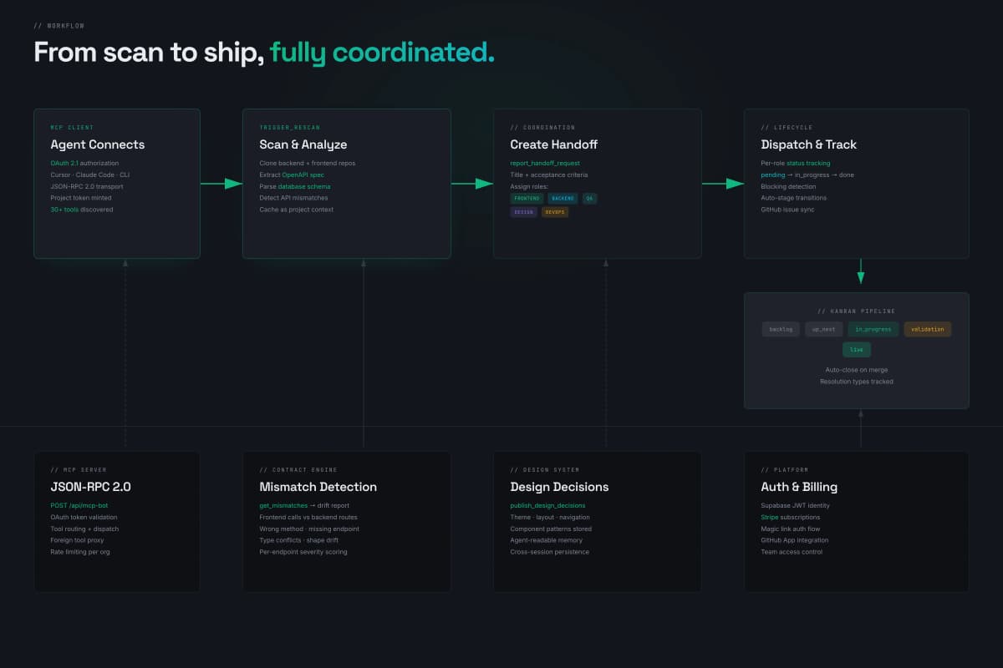Click 'Clone backend + frontend repos' line

pyautogui.click(x=308, y=163)
